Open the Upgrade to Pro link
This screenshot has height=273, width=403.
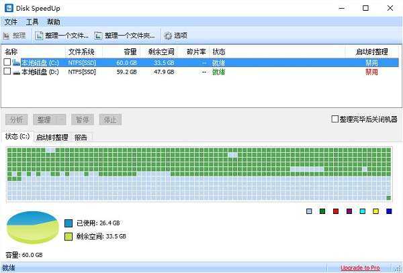360,268
